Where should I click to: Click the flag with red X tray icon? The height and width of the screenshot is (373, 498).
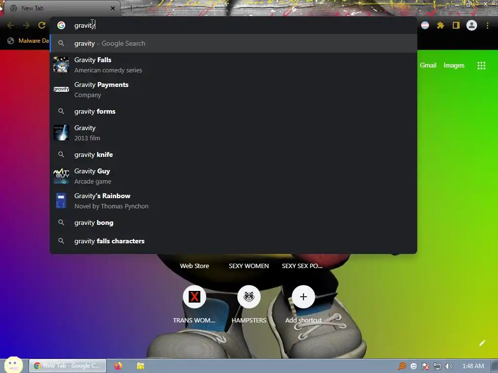point(425,366)
